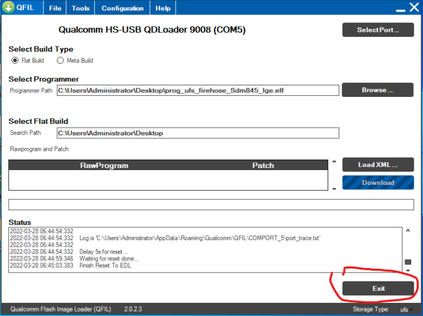Click the Load XML button
The height and width of the screenshot is (316, 423).
(378, 165)
